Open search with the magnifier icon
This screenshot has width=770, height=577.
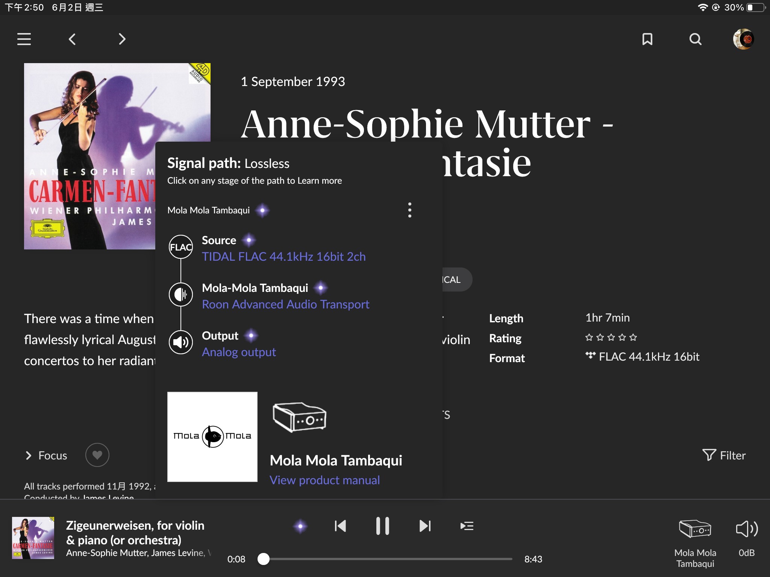(x=696, y=39)
